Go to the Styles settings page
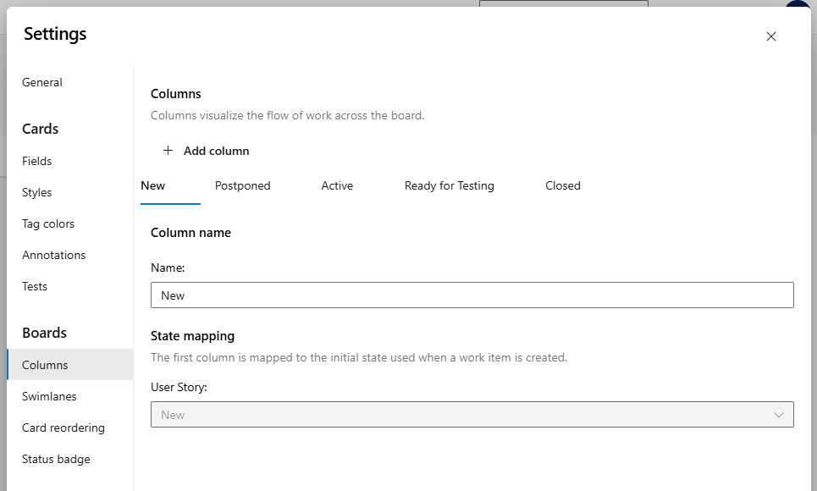This screenshot has height=491, width=817. pyautogui.click(x=36, y=192)
